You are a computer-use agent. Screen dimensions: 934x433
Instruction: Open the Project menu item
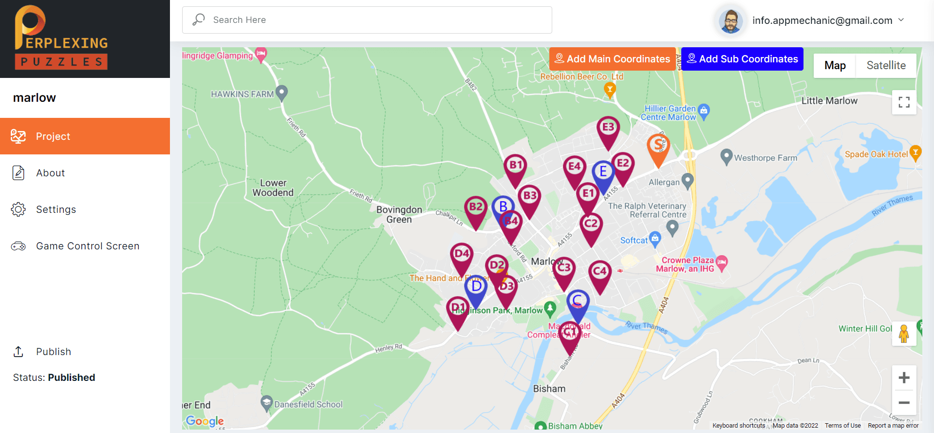coord(85,136)
